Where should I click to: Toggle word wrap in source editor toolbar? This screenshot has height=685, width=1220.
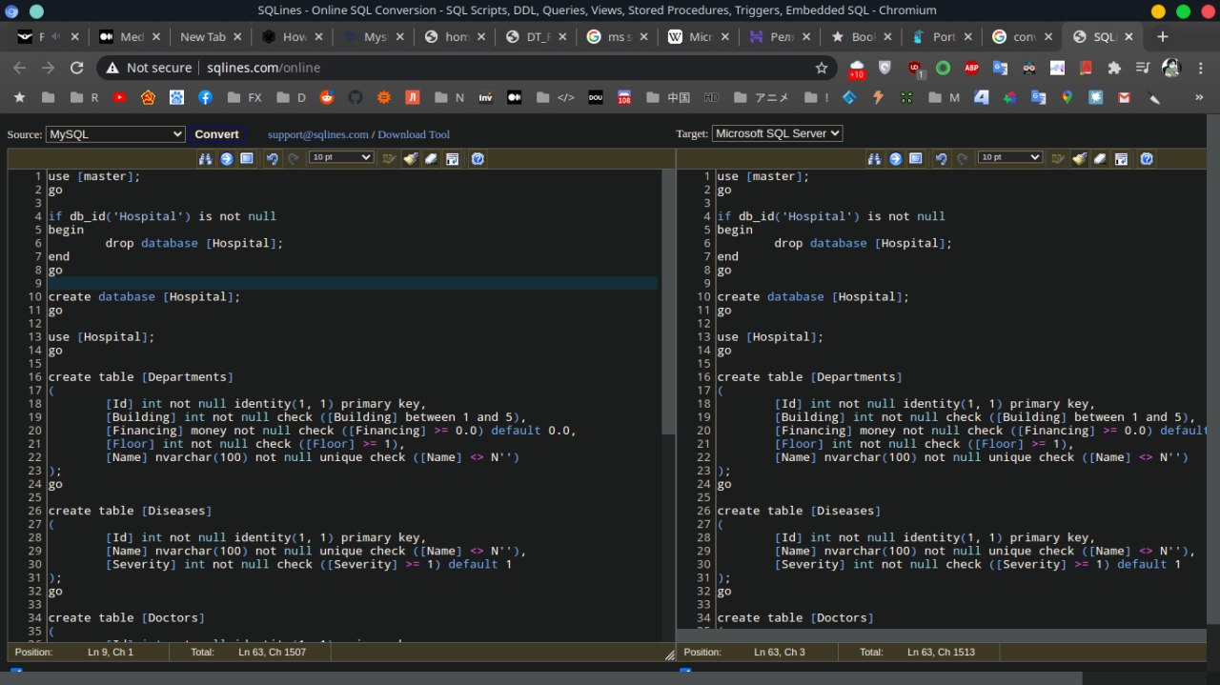(x=453, y=158)
